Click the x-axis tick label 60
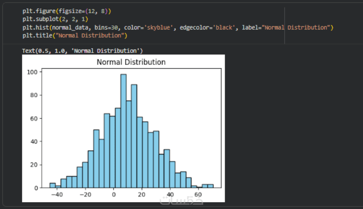Image resolution: width=363 pixels, height=209 pixels. (x=198, y=194)
